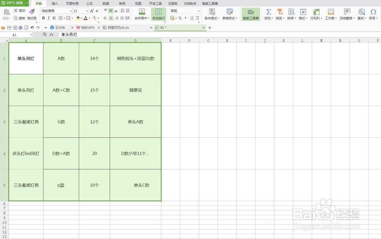Open the font color picker
The image size is (381, 239).
tap(86, 18)
